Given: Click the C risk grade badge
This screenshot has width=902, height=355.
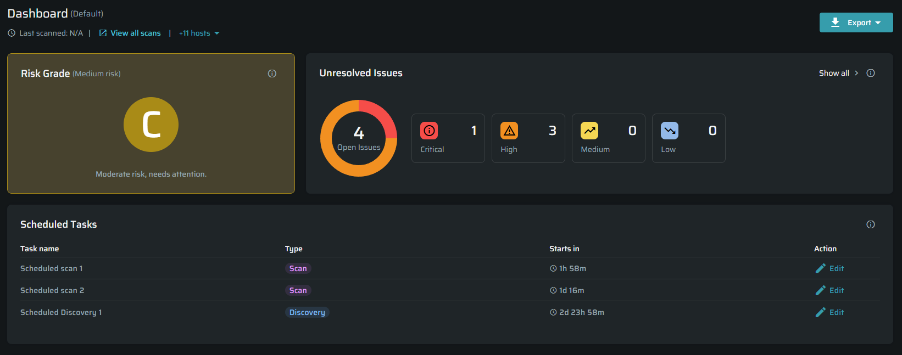Looking at the screenshot, I should click(x=151, y=125).
